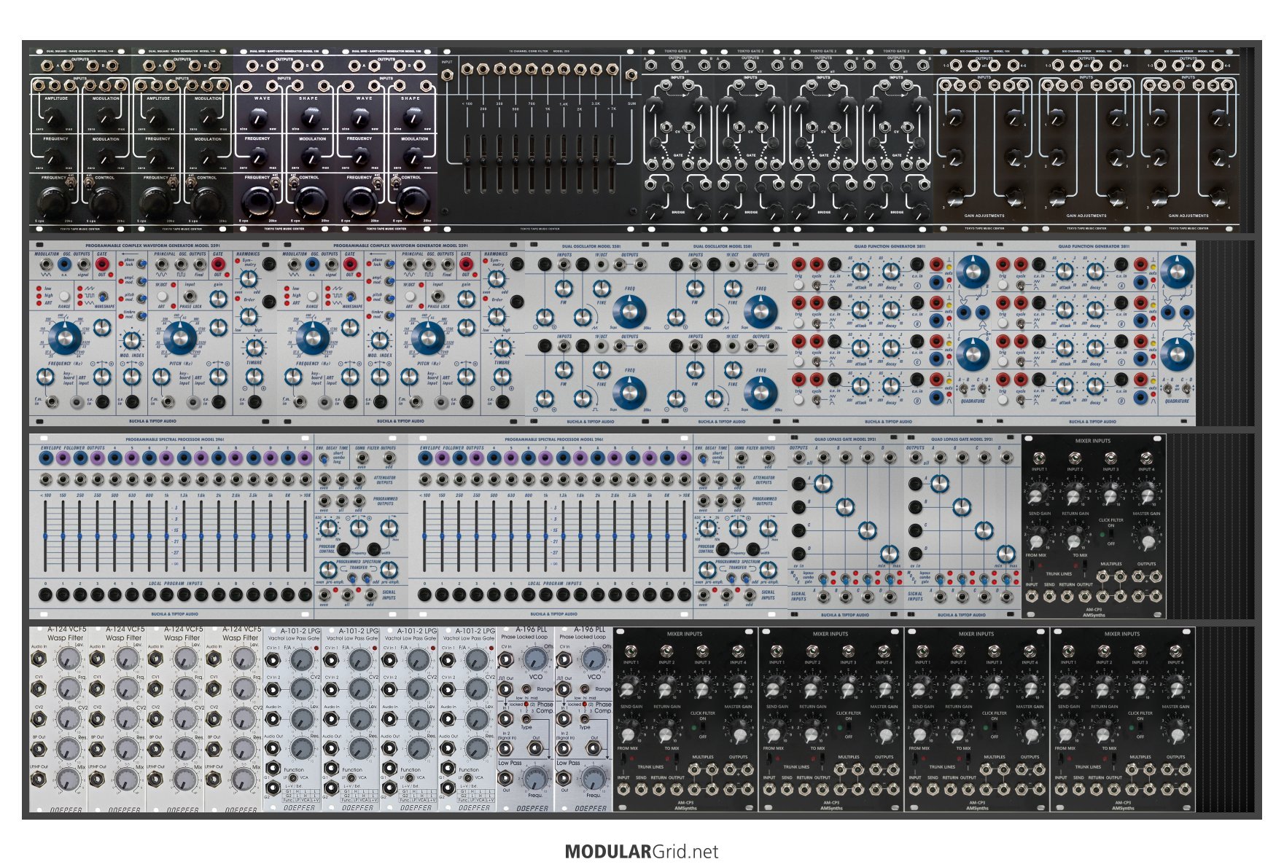Open the MODULARGrid.net logo link
This screenshot has width=1284, height=867.
(642, 852)
